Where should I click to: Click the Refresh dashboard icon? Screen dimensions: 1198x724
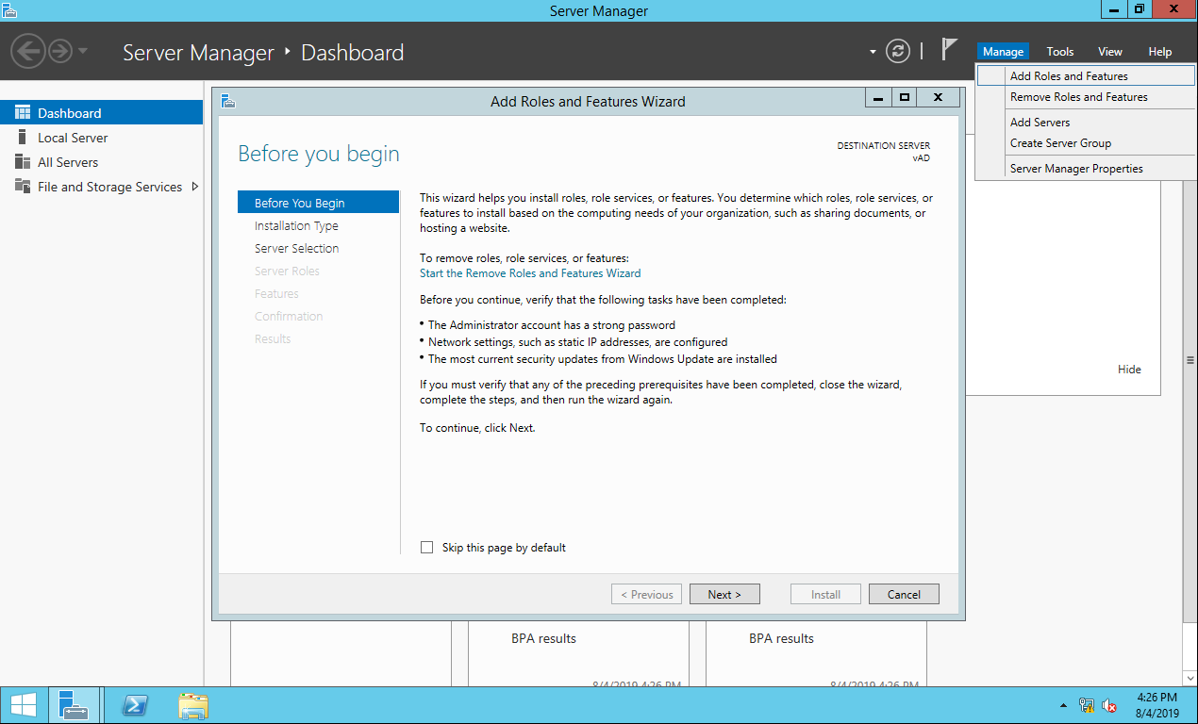[899, 51]
